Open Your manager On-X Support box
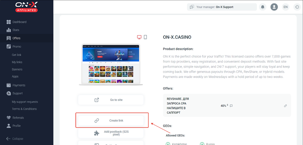This screenshot has width=303, height=145. [x=222, y=7]
